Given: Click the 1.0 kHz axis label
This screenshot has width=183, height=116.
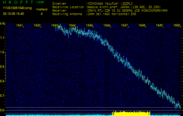Looking at the screenshot, I should [3, 52].
